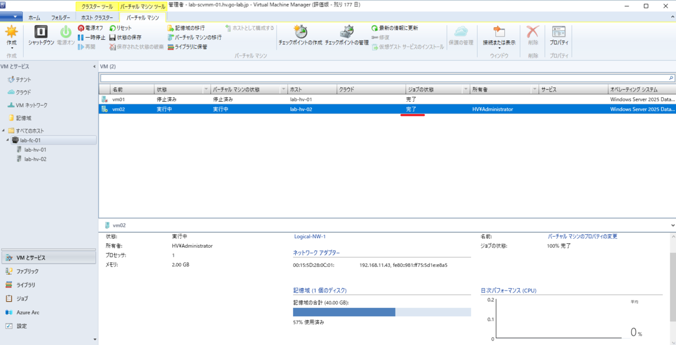Open Logical-NW-1 link
Image resolution: width=676 pixels, height=345 pixels.
point(310,237)
